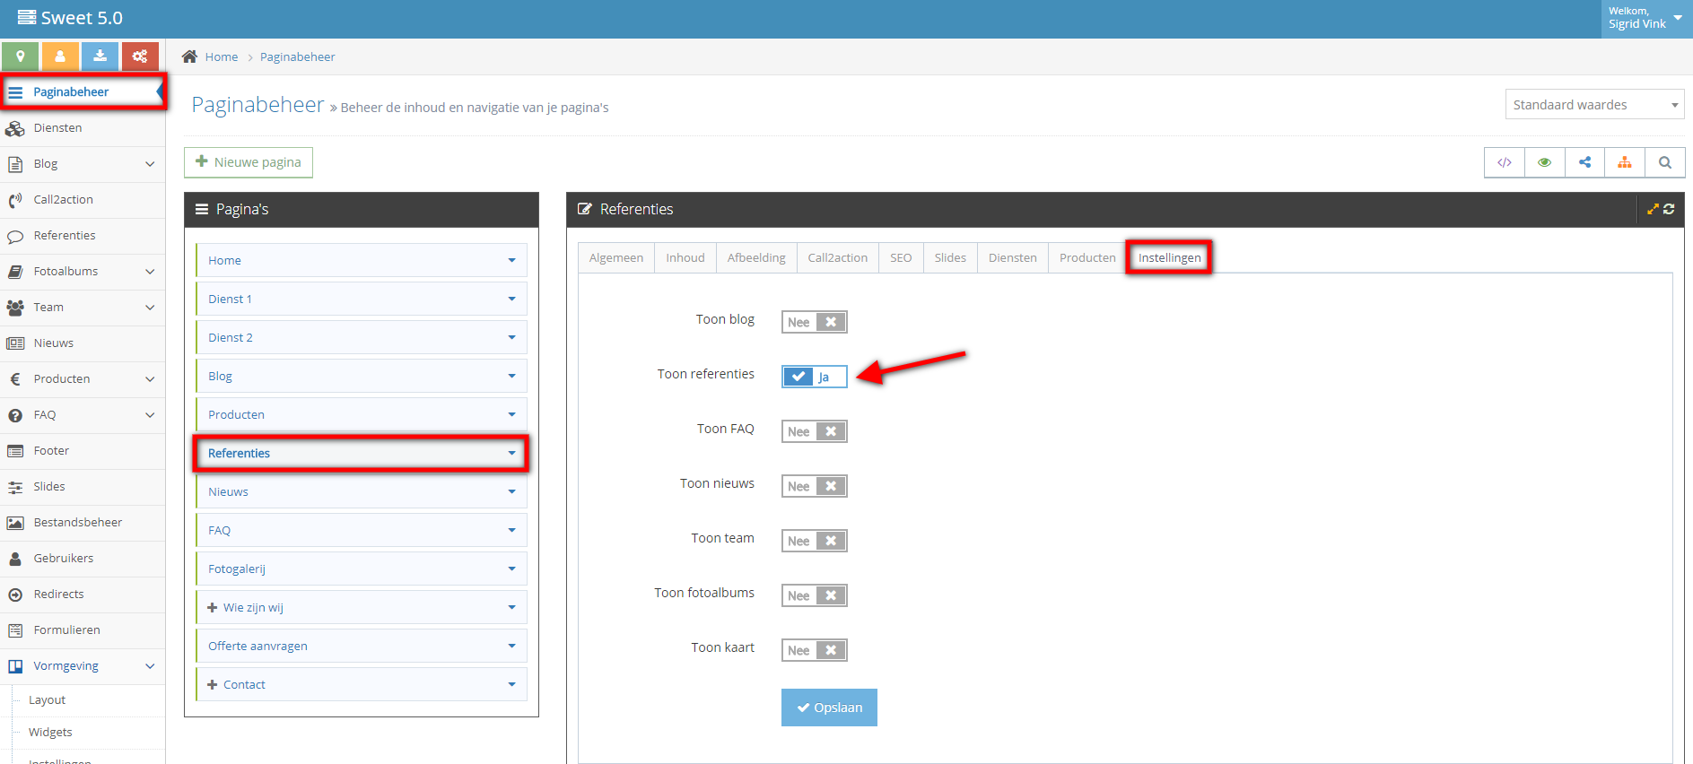Click the plus icon next to Wie zijn wij
1693x764 pixels.
click(213, 607)
